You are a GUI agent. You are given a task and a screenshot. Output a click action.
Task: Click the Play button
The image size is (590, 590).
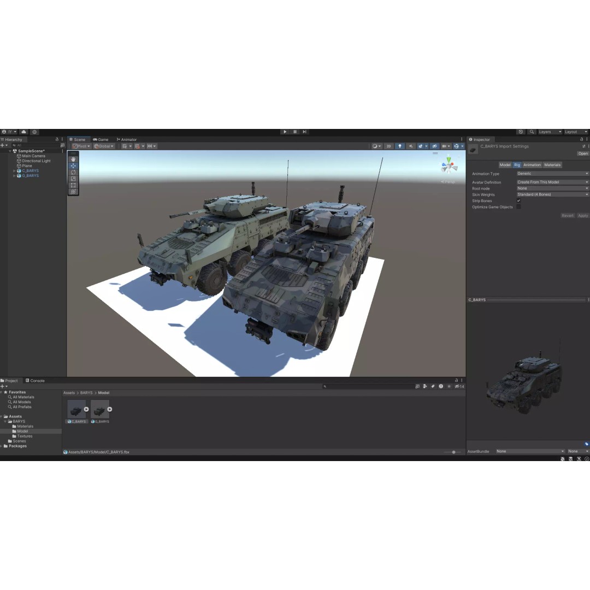point(285,132)
